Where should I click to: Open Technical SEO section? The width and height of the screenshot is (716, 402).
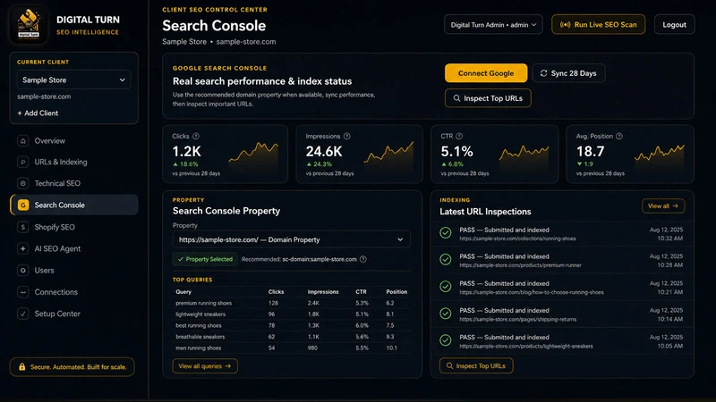click(x=74, y=183)
